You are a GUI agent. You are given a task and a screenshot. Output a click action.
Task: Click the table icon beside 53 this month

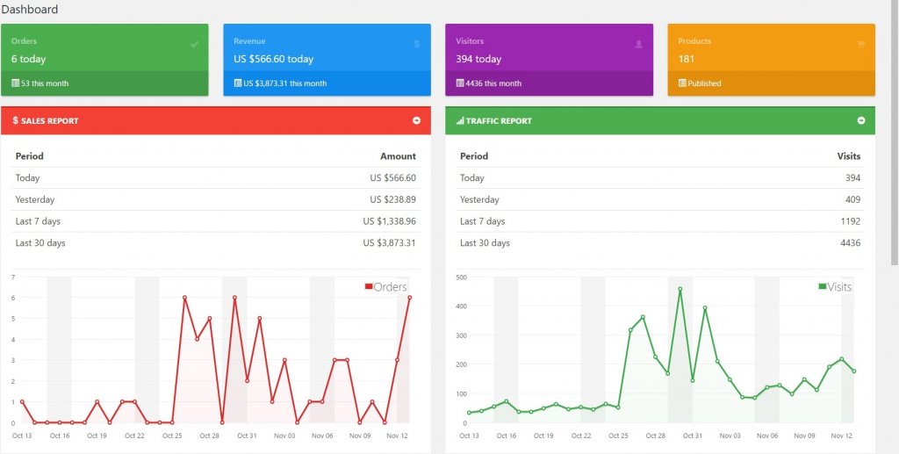coord(16,83)
